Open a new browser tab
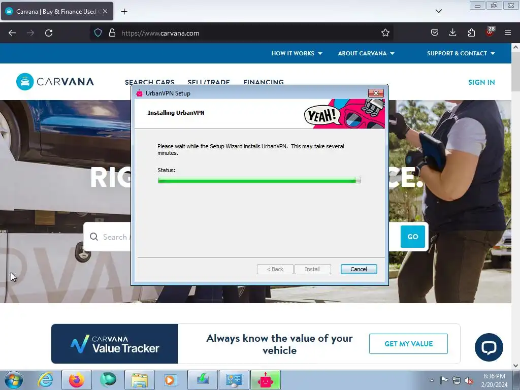The width and height of the screenshot is (520, 390). click(124, 12)
